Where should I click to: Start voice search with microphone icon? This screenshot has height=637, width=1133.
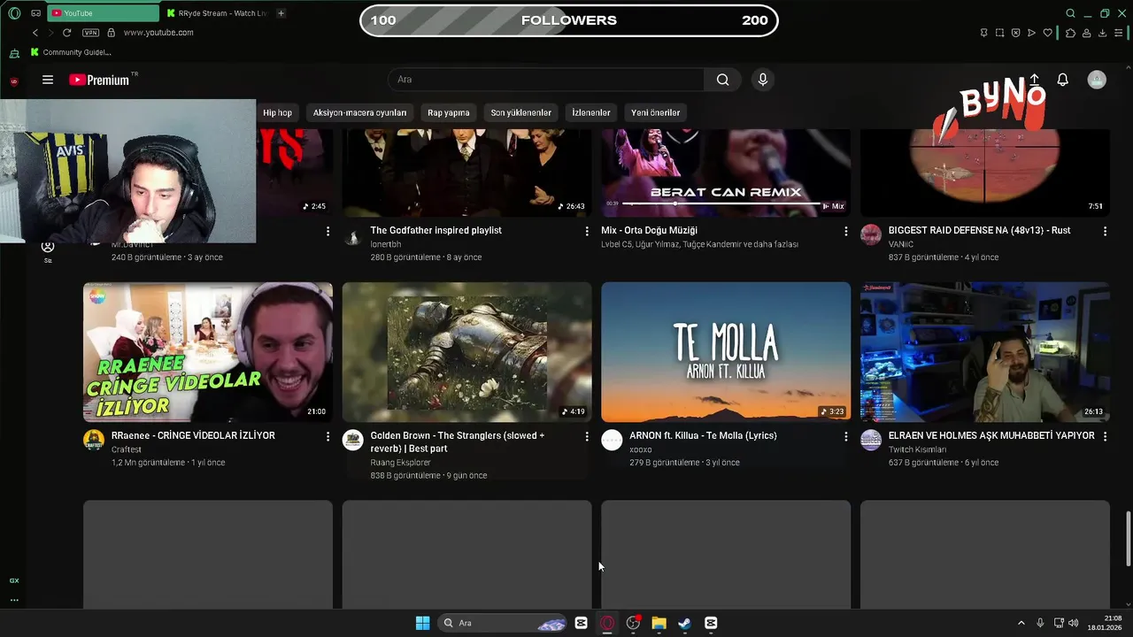[763, 80]
